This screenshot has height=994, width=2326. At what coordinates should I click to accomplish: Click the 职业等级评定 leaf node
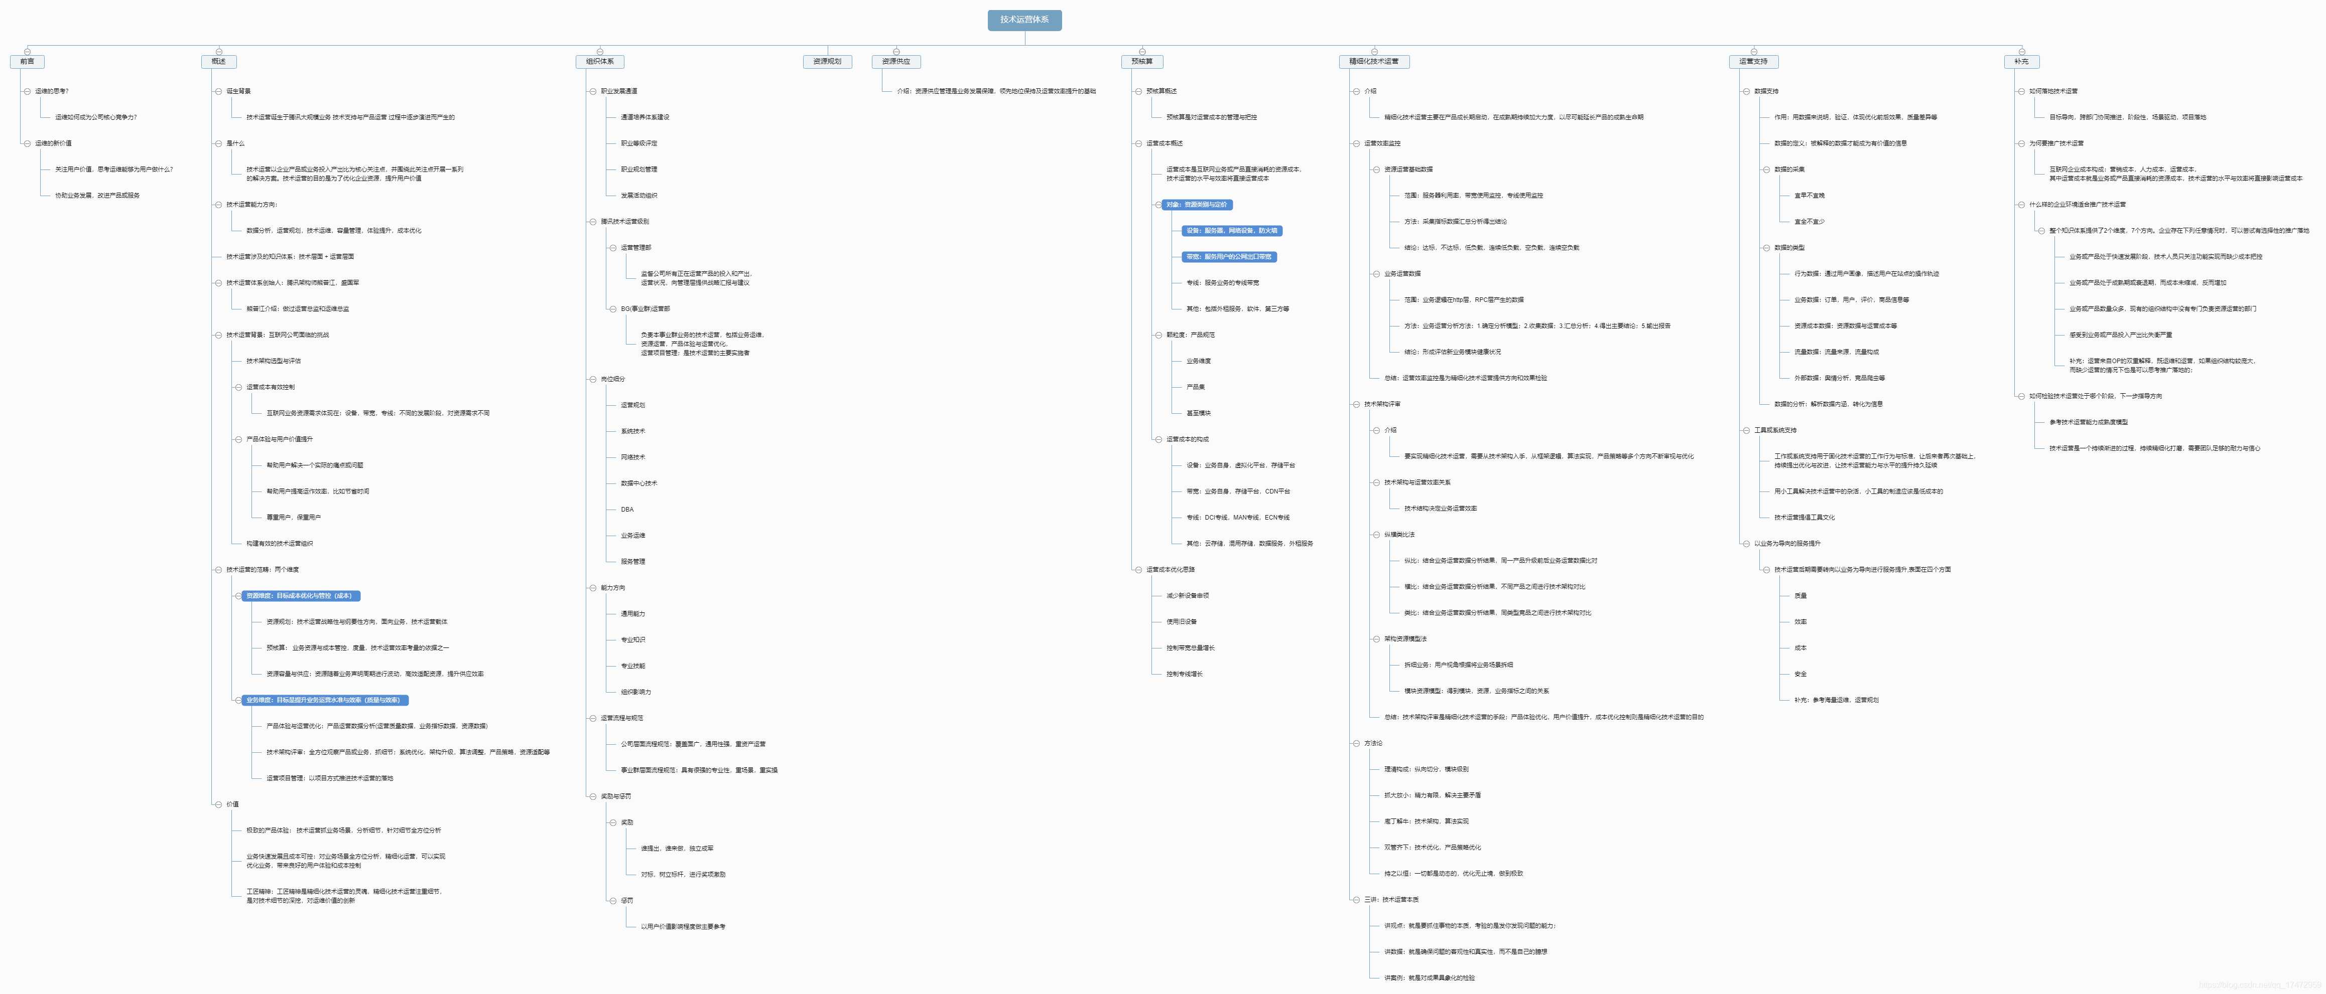click(639, 143)
